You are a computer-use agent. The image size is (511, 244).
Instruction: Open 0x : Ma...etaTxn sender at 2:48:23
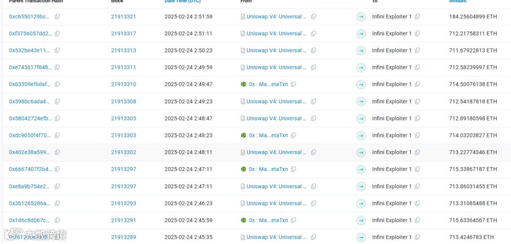click(269, 135)
